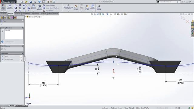Click the Y coordinate parameter field
This screenshot has width=194, height=109.
click(12, 60)
